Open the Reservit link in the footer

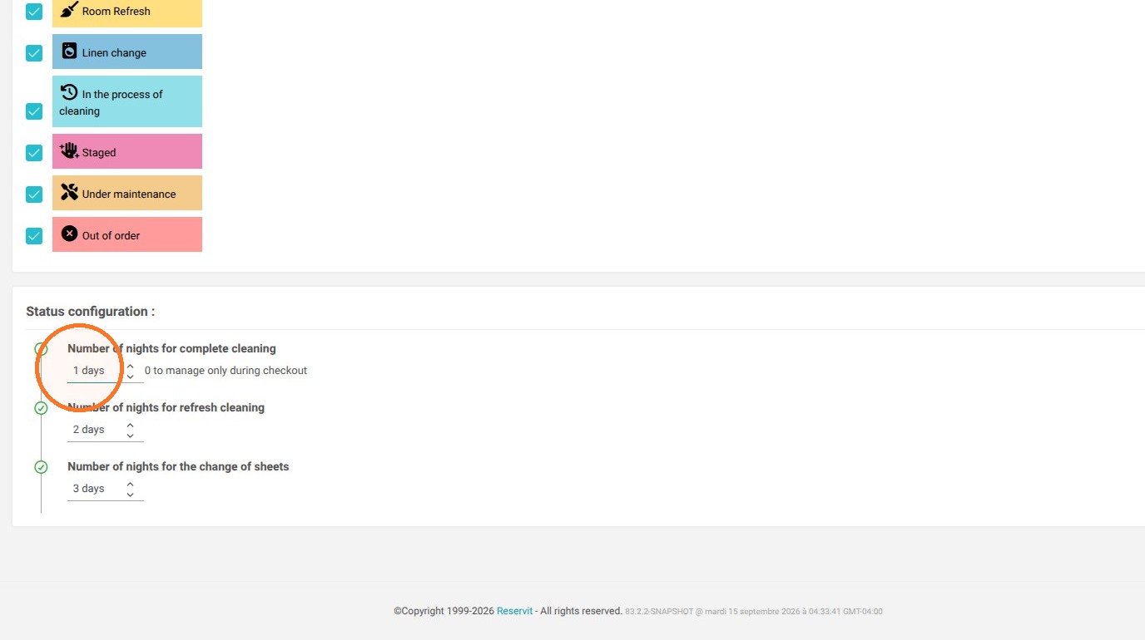tap(514, 611)
